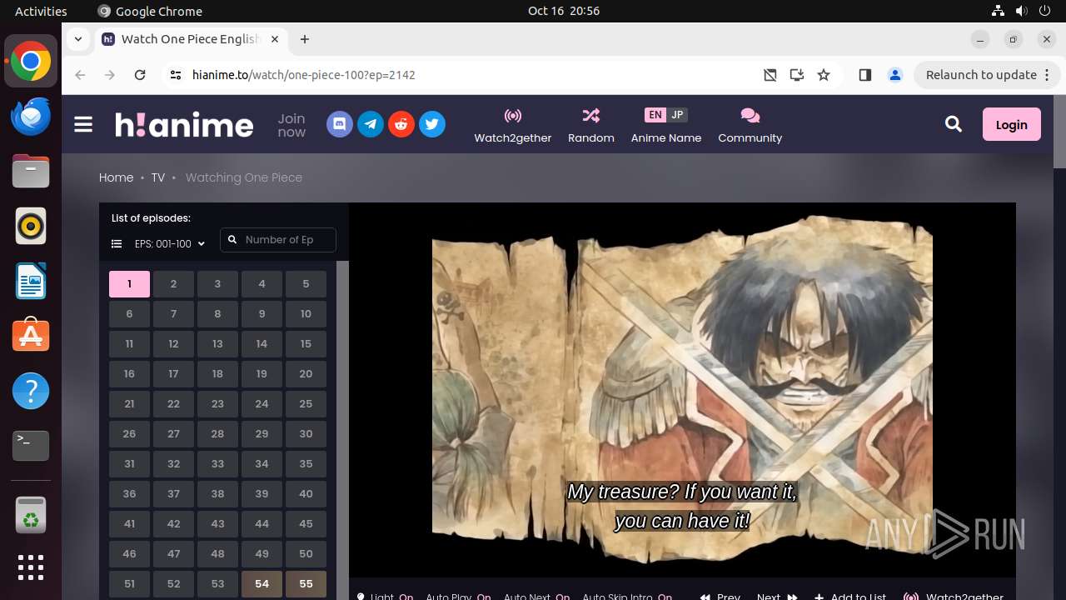This screenshot has height=600, width=1066.
Task: View site information for hianime.to
Action: click(x=175, y=75)
